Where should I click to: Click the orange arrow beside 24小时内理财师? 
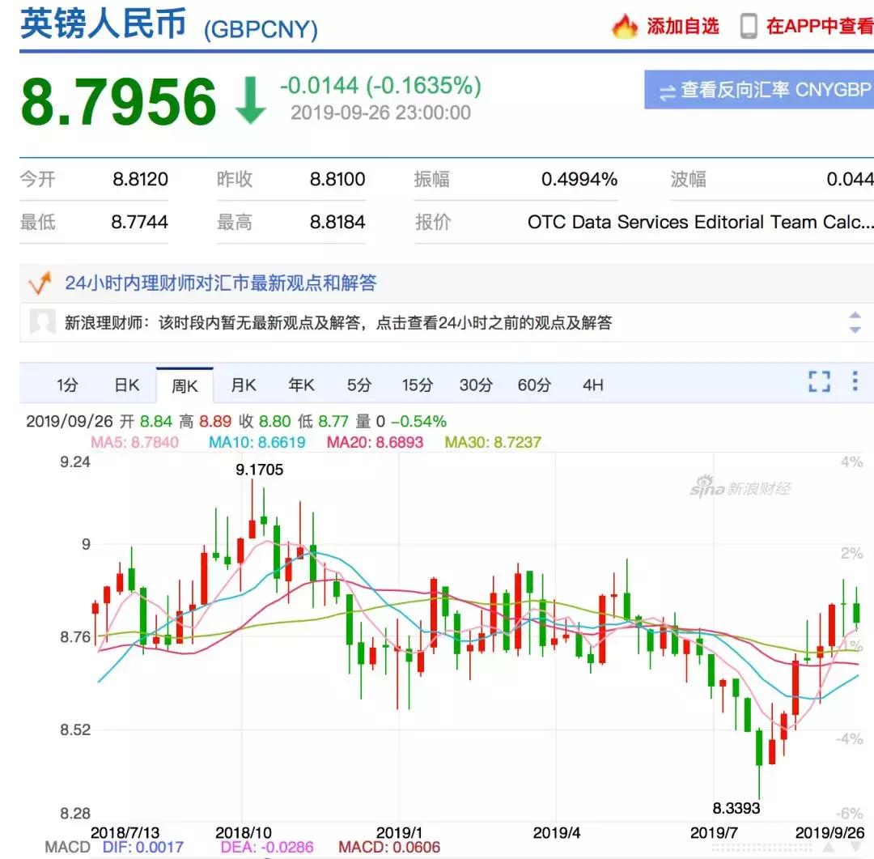coord(37,283)
